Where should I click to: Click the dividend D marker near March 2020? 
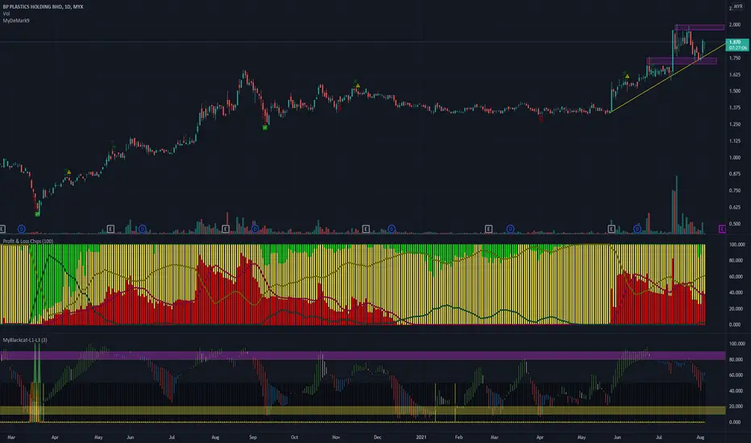[22, 229]
